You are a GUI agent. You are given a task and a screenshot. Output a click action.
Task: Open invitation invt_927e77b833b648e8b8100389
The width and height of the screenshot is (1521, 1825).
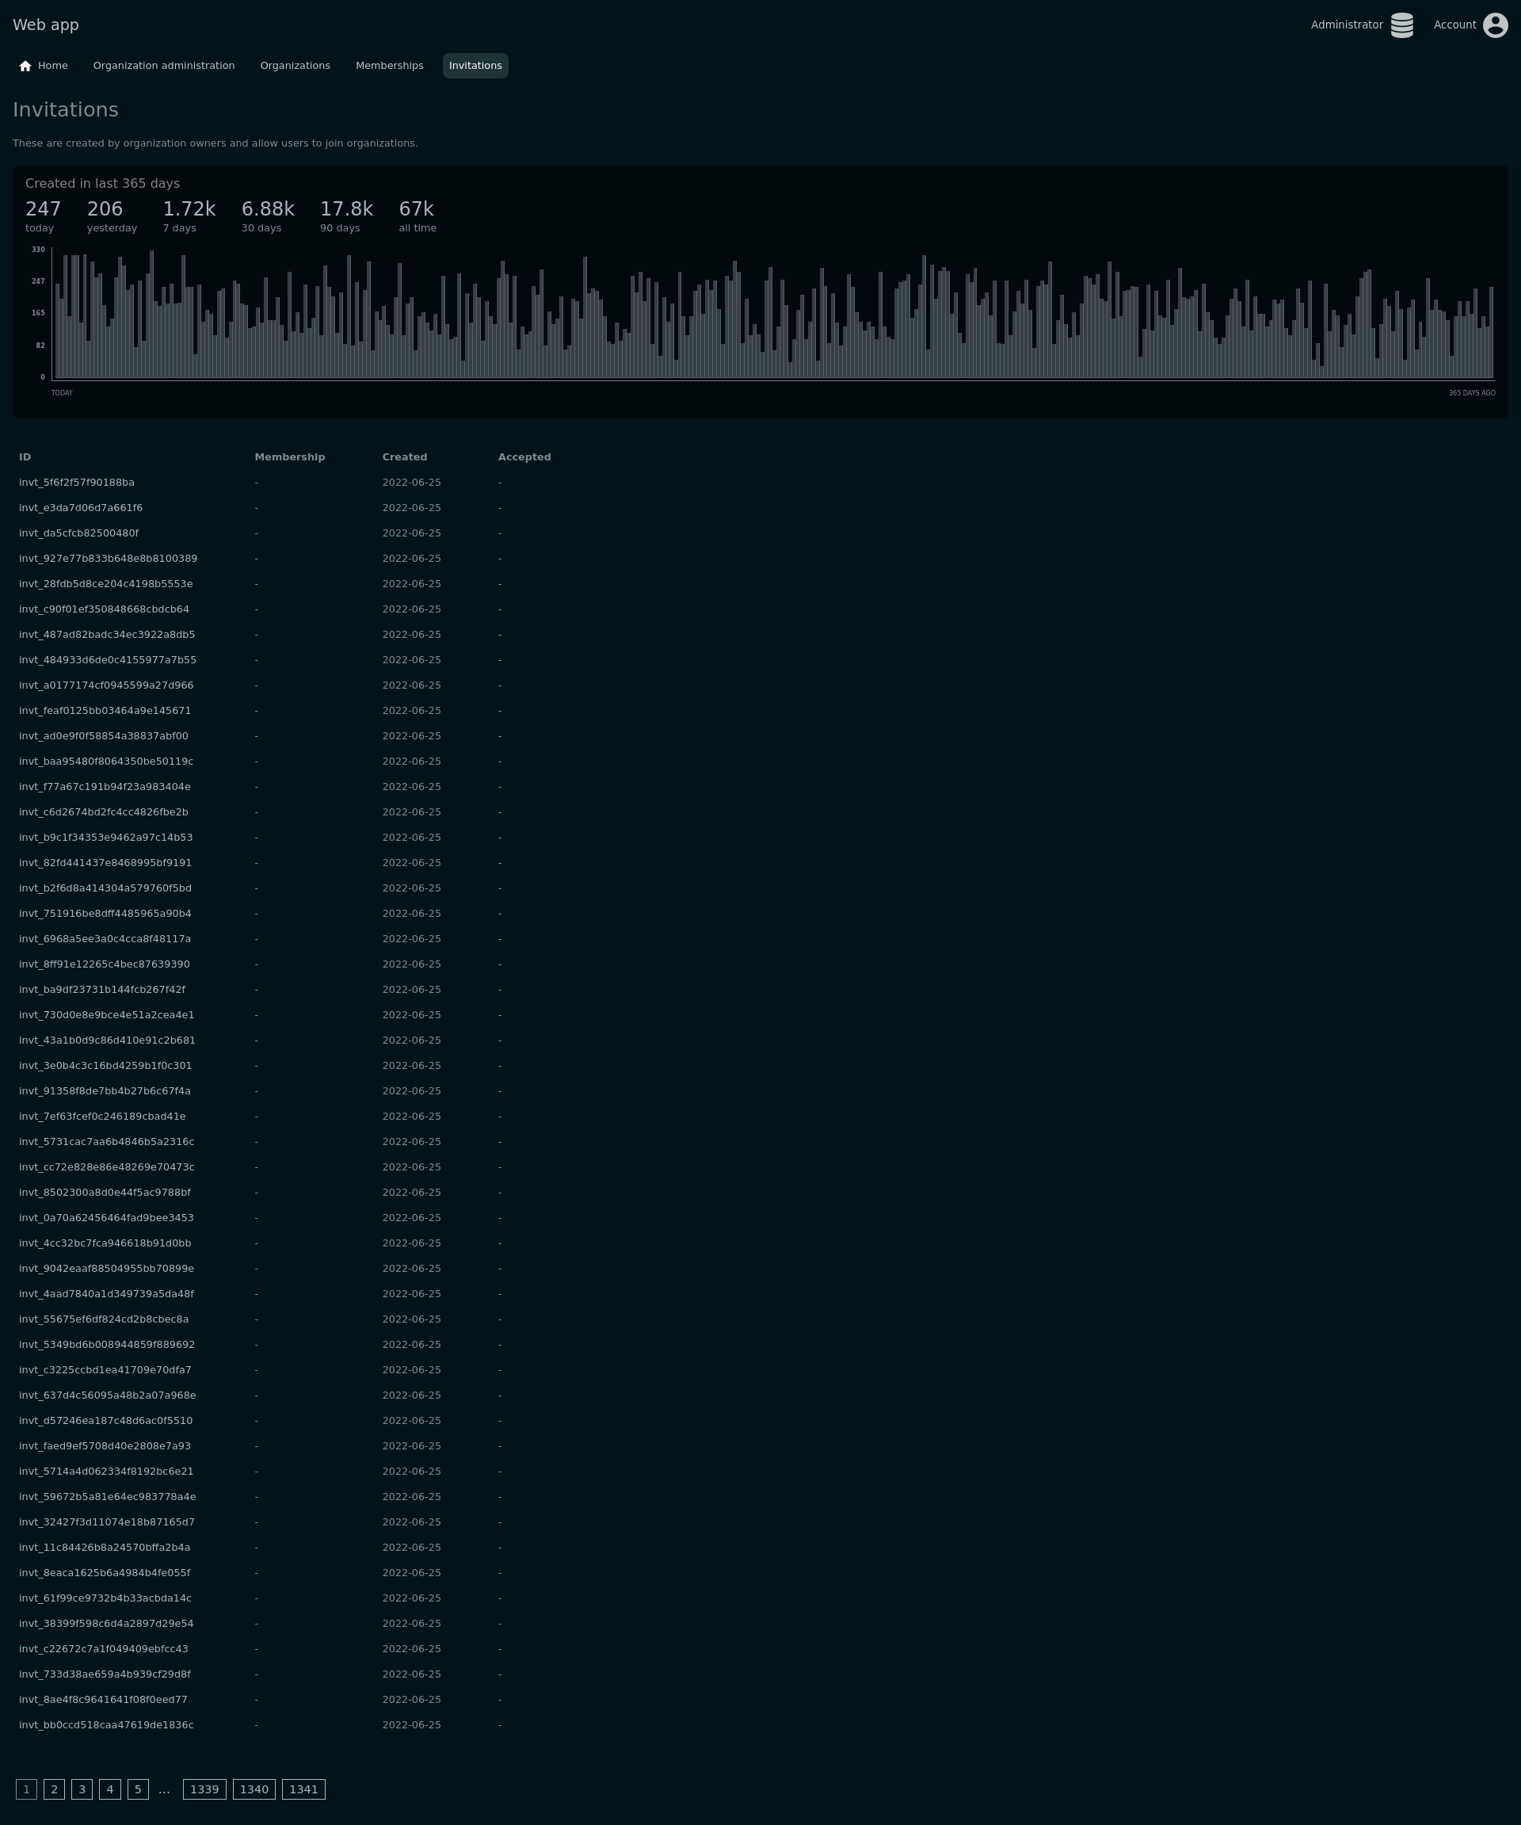108,559
